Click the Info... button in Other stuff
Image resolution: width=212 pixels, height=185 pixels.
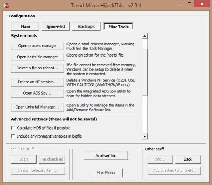pyautogui.click(x=160, y=159)
